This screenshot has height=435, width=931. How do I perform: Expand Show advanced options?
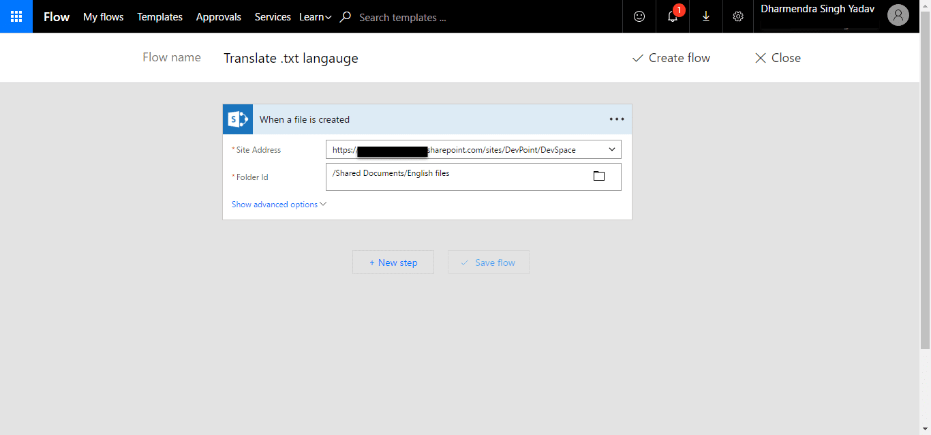[x=279, y=205]
